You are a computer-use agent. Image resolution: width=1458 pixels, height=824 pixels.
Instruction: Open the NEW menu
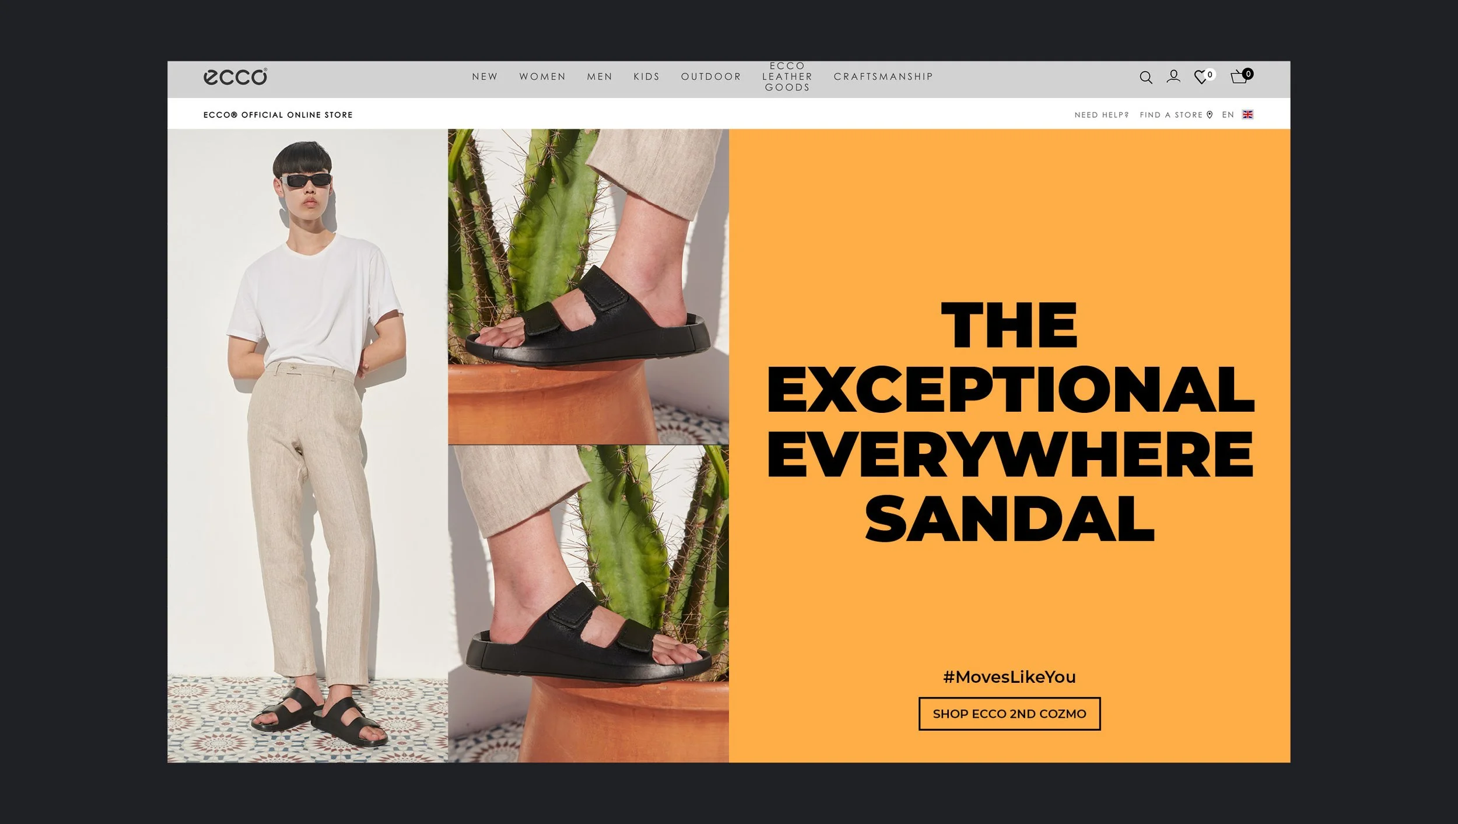[x=485, y=77]
